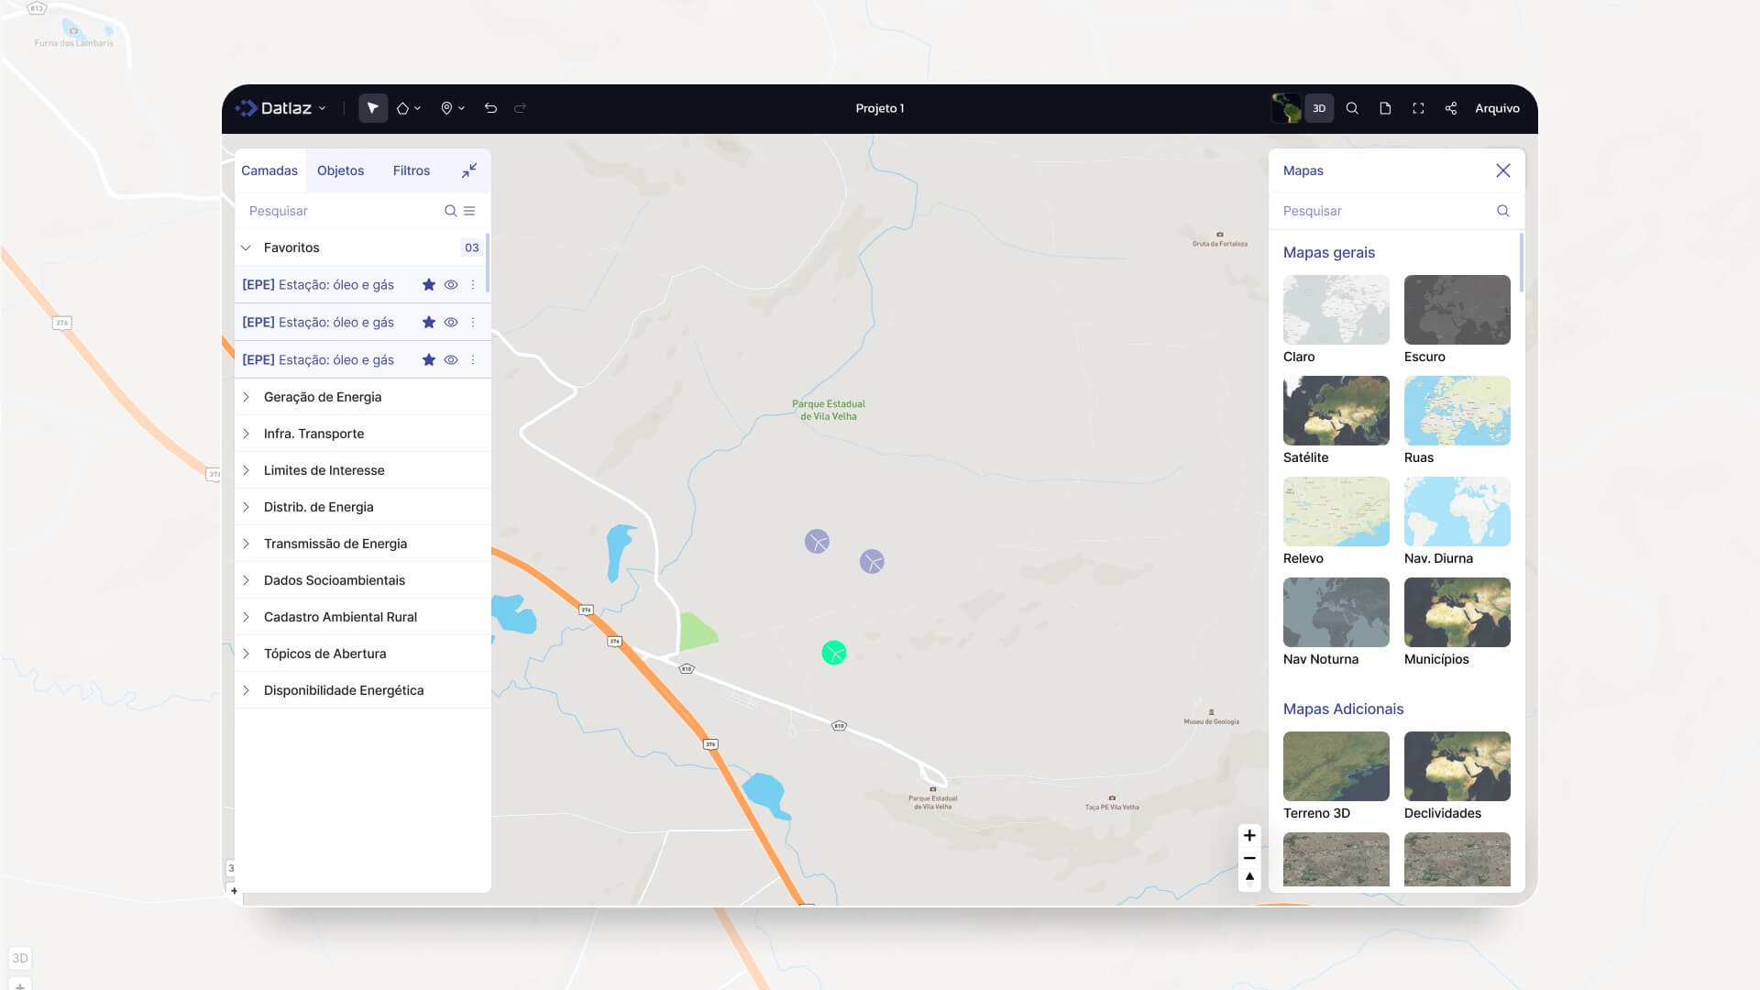Expand Cadastro Ambiental Rural group

pyautogui.click(x=363, y=617)
